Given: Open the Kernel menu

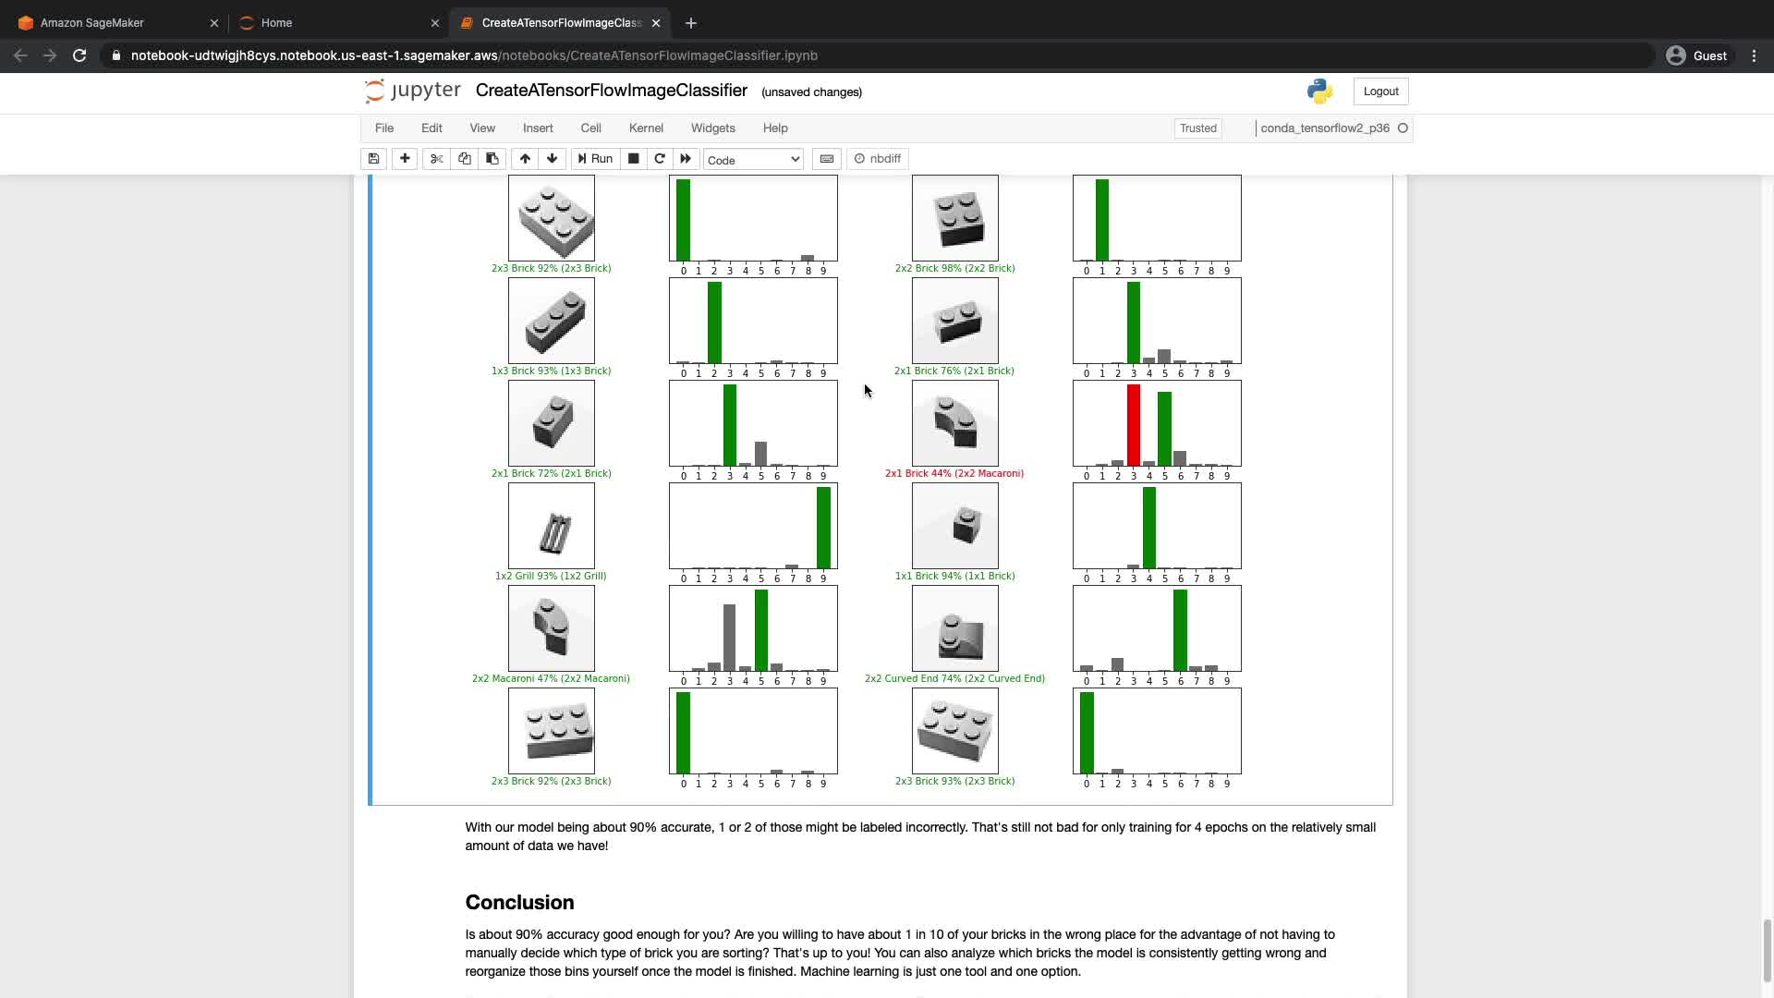Looking at the screenshot, I should point(646,128).
